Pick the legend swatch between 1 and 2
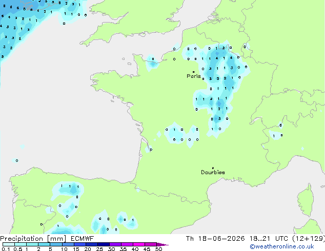This screenshot has height=251, width=325. 32,244
